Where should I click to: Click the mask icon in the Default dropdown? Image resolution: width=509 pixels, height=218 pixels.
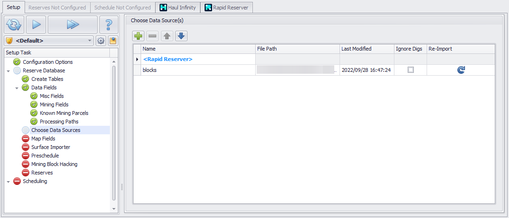click(x=9, y=41)
